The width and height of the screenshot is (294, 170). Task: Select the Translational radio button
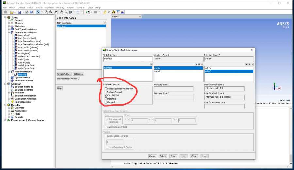tap(107, 119)
